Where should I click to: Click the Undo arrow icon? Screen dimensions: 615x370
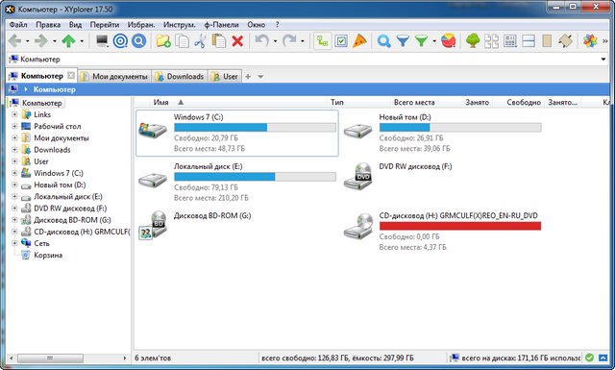point(262,40)
